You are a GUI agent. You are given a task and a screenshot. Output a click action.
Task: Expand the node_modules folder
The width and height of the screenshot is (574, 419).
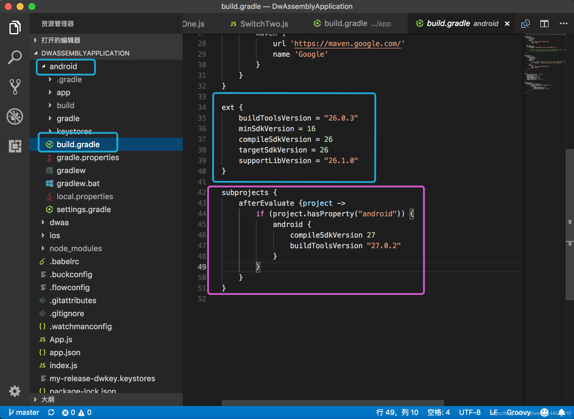pos(106,248)
